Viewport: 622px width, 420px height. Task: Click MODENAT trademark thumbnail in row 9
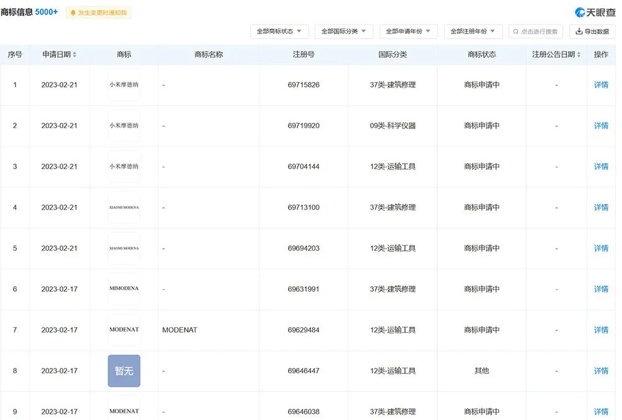tap(124, 408)
